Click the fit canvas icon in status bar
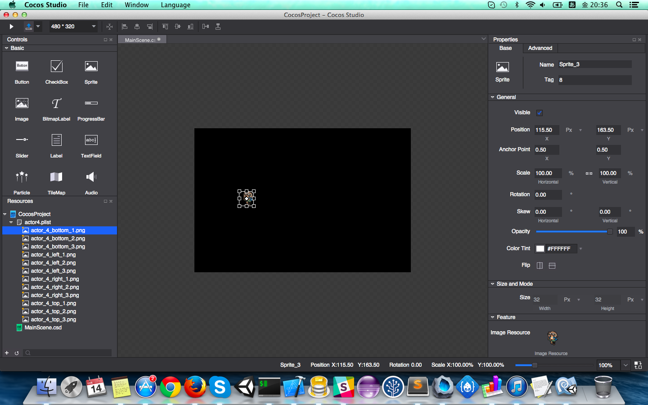 tap(638, 365)
